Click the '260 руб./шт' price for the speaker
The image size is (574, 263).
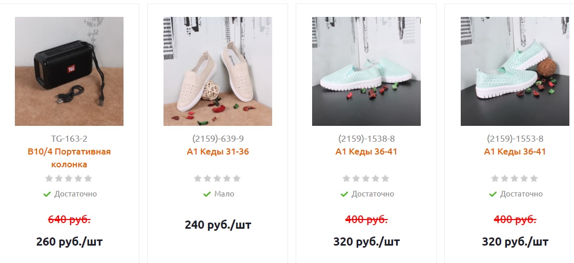[69, 242]
